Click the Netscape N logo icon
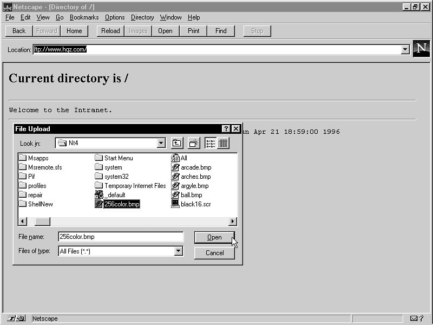Screen dimensions: 433x325 click(x=422, y=49)
